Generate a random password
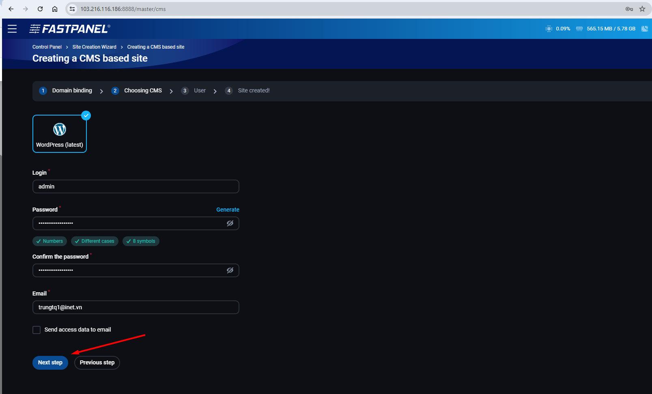Screen dimensions: 652x394 click(228, 210)
